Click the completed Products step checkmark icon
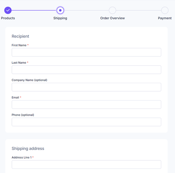 point(8,10)
